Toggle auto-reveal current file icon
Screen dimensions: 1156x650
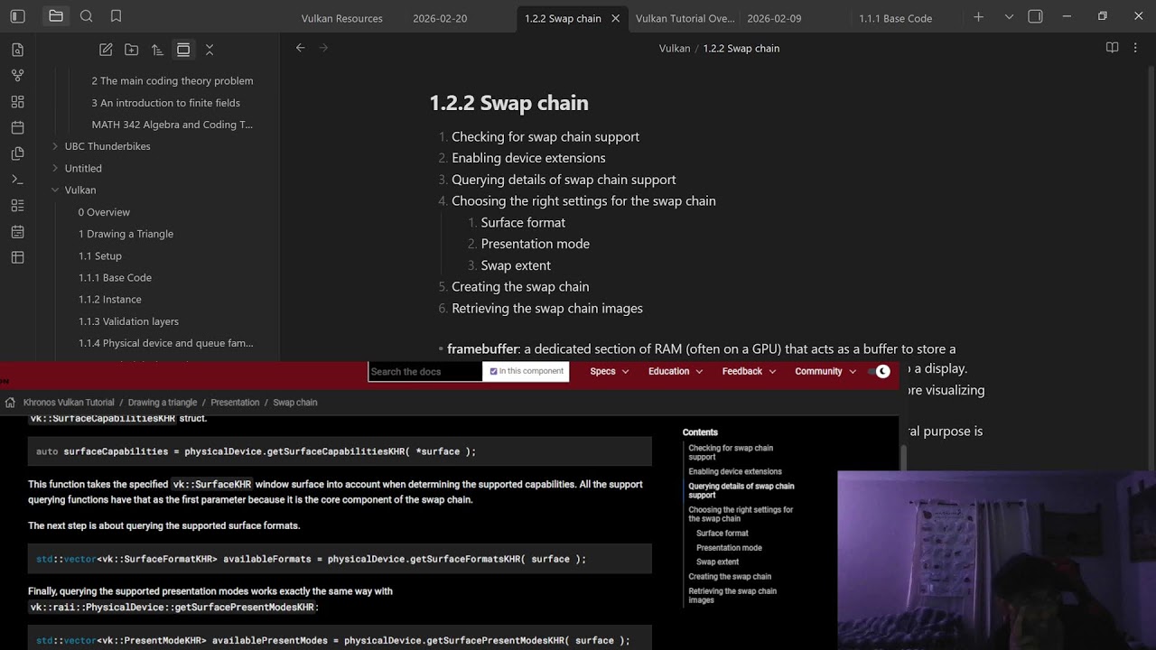[x=183, y=50]
